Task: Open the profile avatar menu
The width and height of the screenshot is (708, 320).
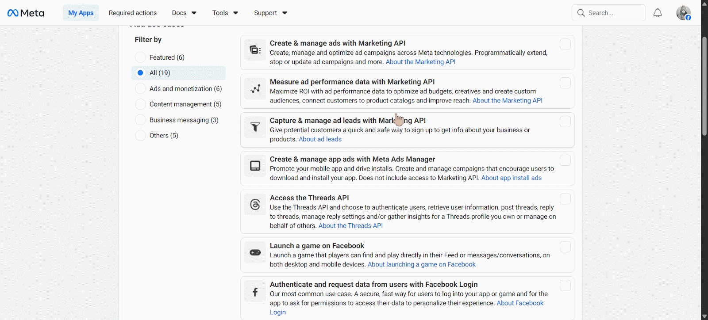Action: pyautogui.click(x=683, y=13)
